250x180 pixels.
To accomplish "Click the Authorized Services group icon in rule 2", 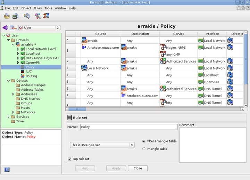I will (163, 61).
